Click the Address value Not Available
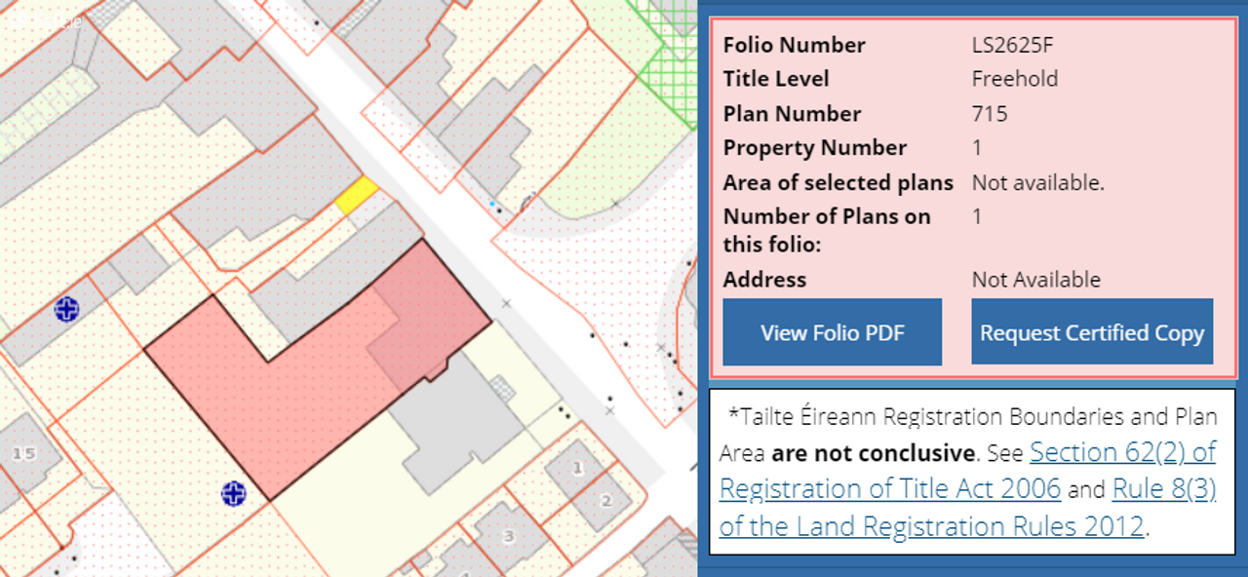The width and height of the screenshot is (1248, 577). click(1035, 280)
